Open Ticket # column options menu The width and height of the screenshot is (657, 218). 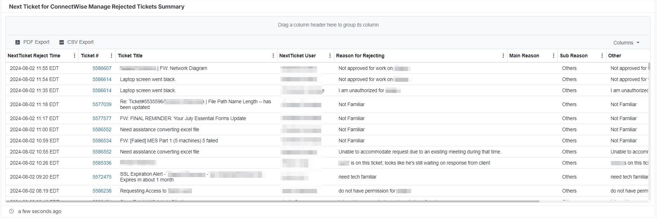pos(111,56)
